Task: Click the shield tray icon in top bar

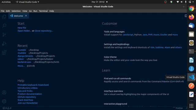Action: pos(171,2)
